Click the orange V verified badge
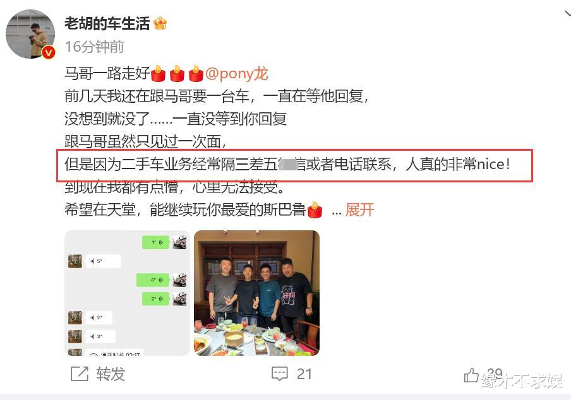Viewport: 571px width, 400px height. pyautogui.click(x=49, y=53)
